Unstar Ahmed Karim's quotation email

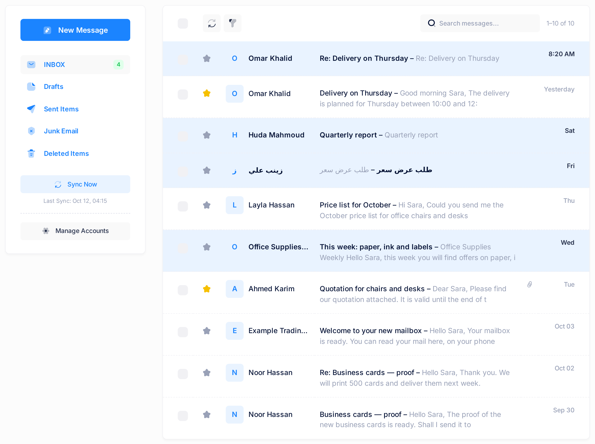(207, 289)
